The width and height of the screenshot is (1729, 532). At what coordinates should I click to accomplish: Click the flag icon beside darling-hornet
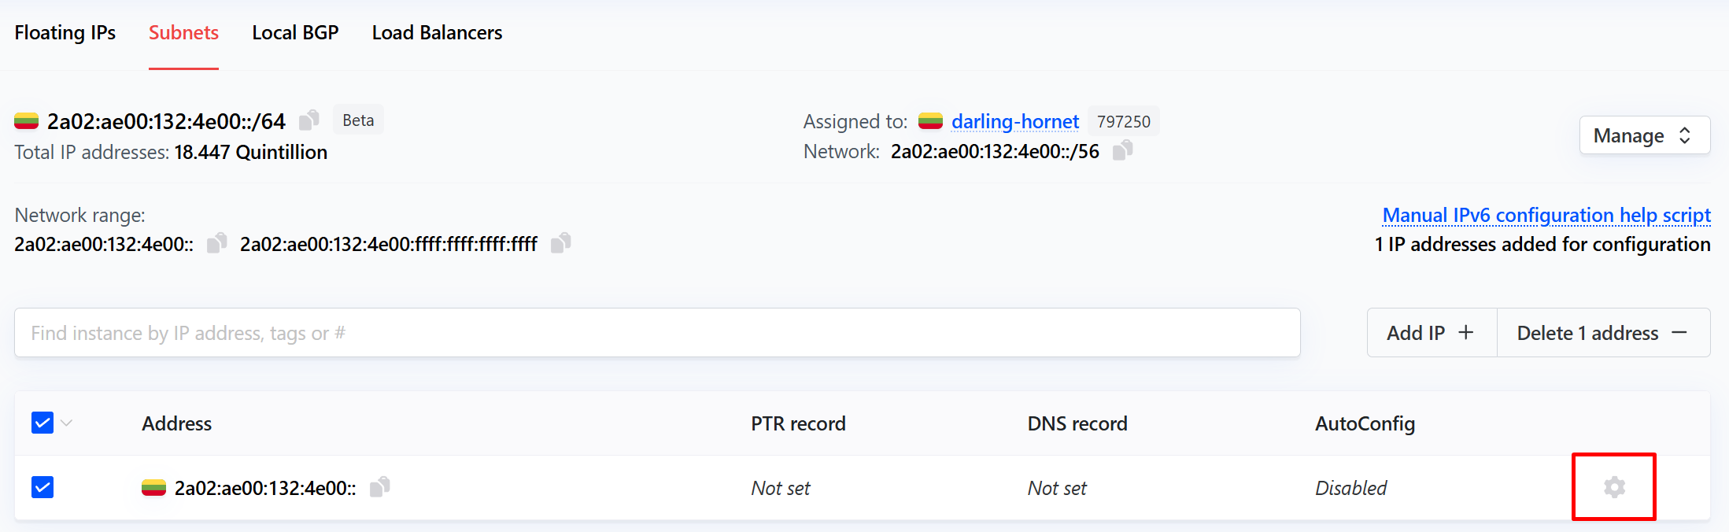point(930,121)
